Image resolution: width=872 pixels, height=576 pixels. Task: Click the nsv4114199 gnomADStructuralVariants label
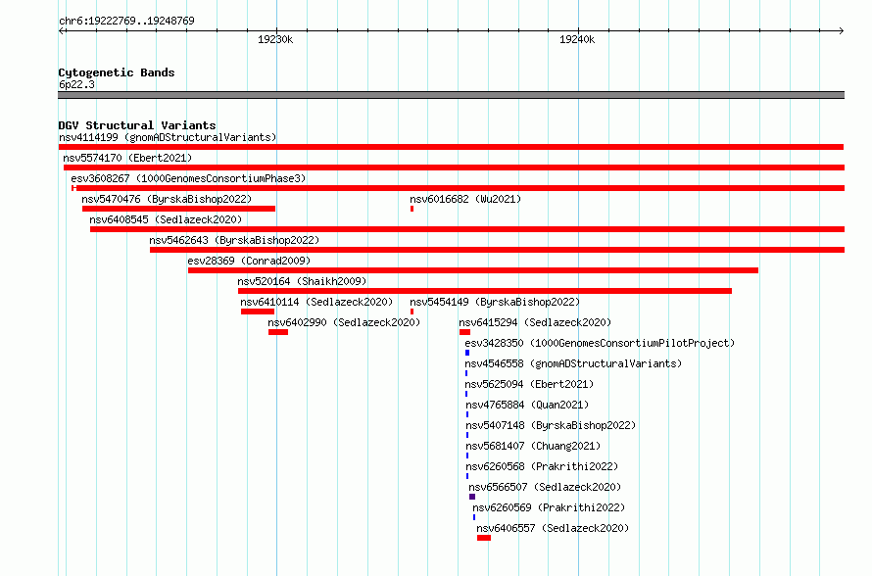pyautogui.click(x=168, y=137)
